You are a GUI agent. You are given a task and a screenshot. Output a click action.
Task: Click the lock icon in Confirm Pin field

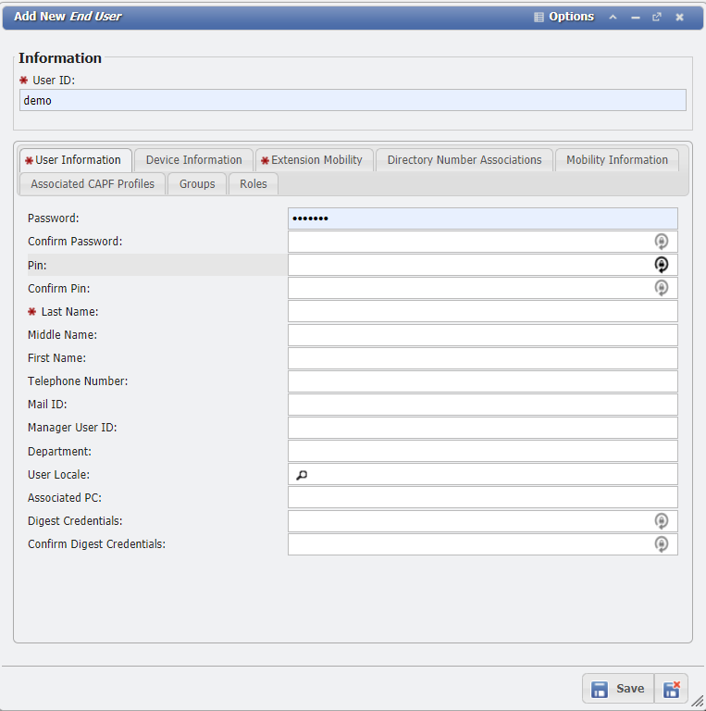pyautogui.click(x=661, y=288)
